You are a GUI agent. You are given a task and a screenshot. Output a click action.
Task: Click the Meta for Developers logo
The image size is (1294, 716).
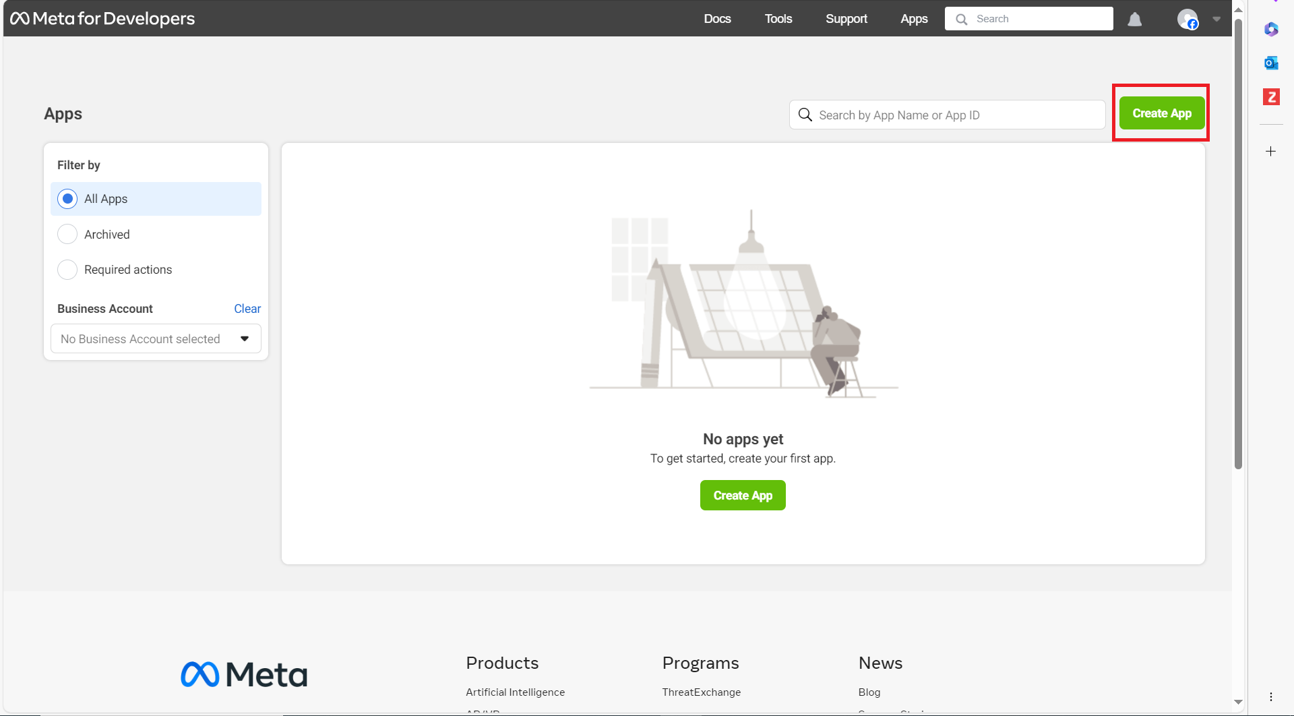tap(102, 18)
